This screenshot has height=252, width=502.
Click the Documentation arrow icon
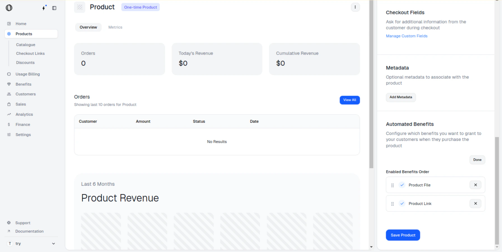point(9,231)
